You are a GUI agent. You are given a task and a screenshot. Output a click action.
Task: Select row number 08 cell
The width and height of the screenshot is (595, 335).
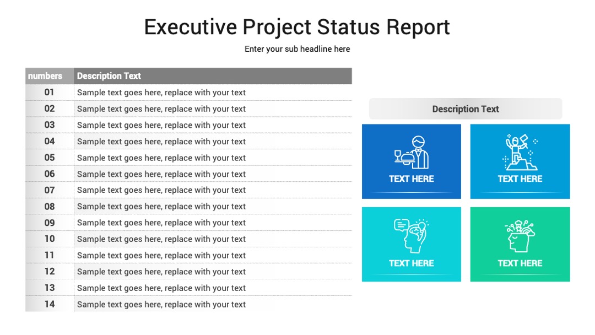pos(50,207)
